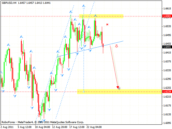
Task: Click the 1.6495 price axis label
Action: click(x=167, y=35)
